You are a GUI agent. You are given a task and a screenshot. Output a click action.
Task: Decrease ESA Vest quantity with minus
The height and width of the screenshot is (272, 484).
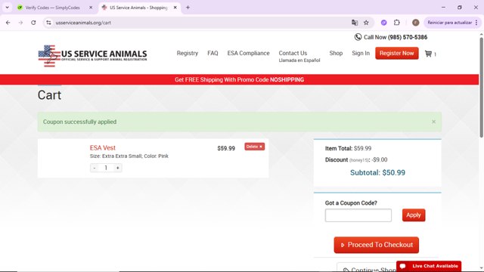tap(95, 168)
